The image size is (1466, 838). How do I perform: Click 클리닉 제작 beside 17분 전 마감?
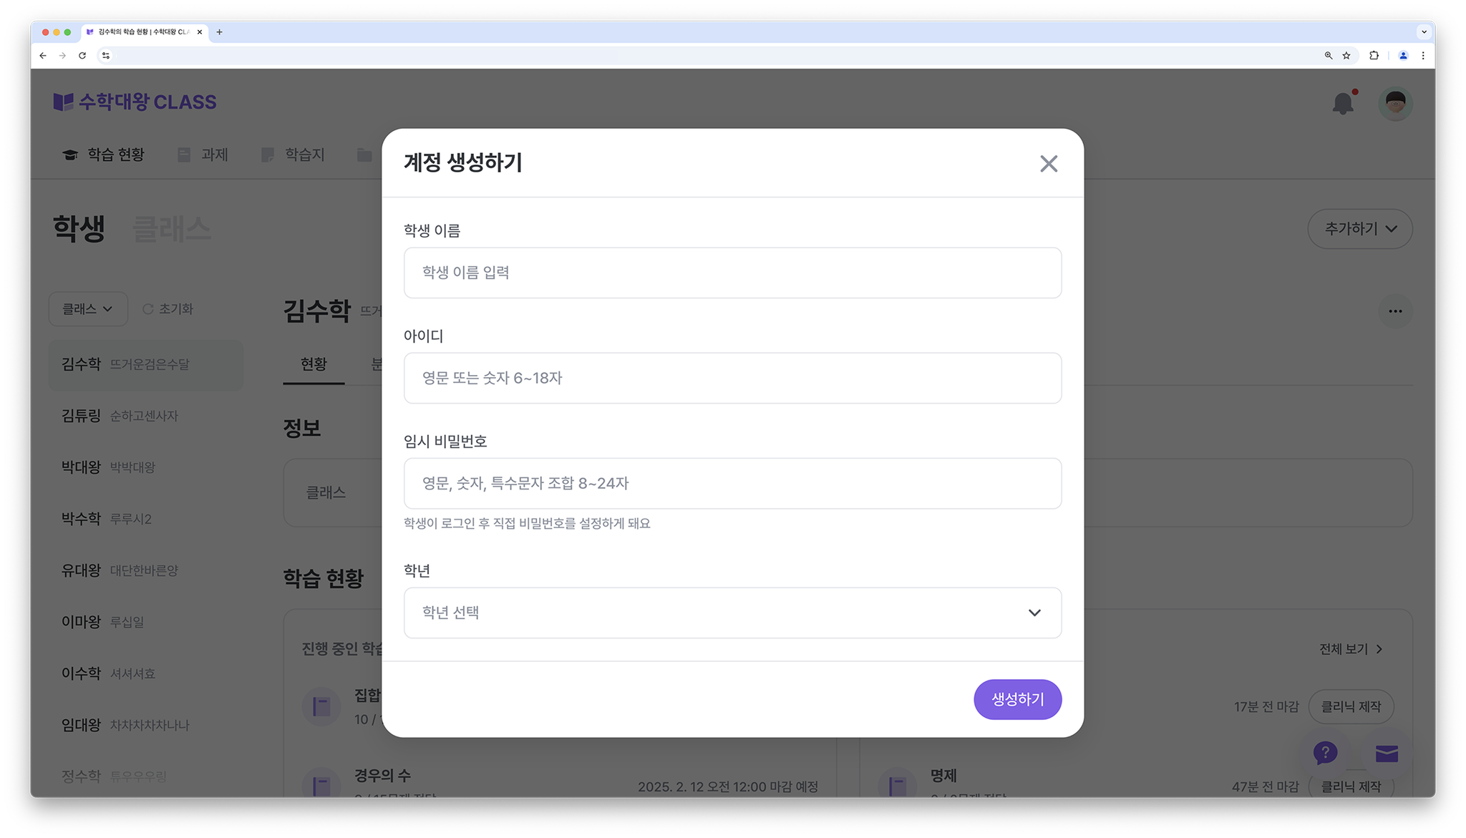pyautogui.click(x=1351, y=707)
